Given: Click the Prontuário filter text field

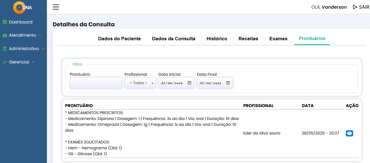Looking at the screenshot, I should tap(96, 83).
